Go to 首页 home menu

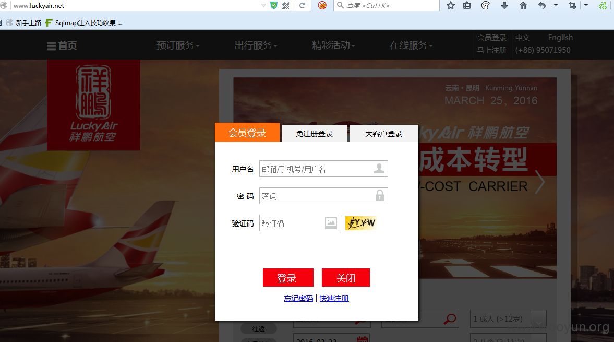pyautogui.click(x=62, y=46)
